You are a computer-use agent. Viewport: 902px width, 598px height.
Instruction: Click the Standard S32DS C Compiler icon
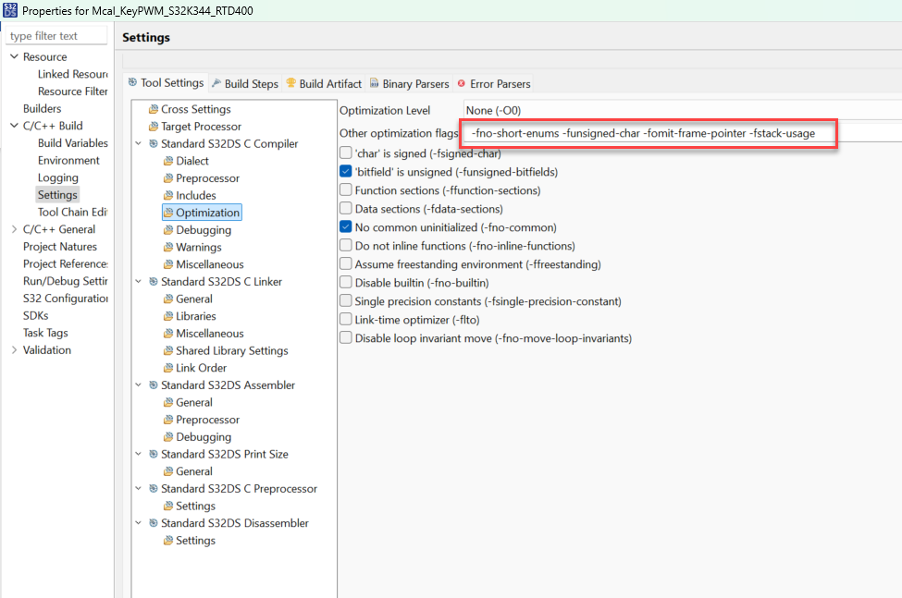[154, 144]
